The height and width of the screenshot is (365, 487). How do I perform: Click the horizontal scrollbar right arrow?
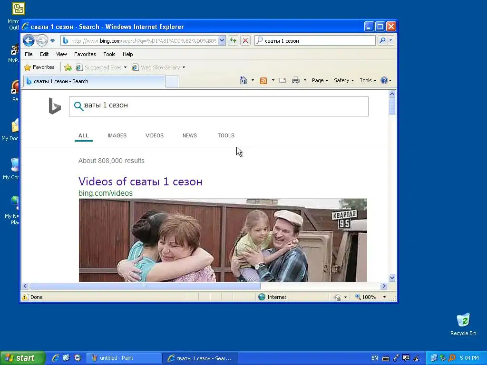click(384, 286)
